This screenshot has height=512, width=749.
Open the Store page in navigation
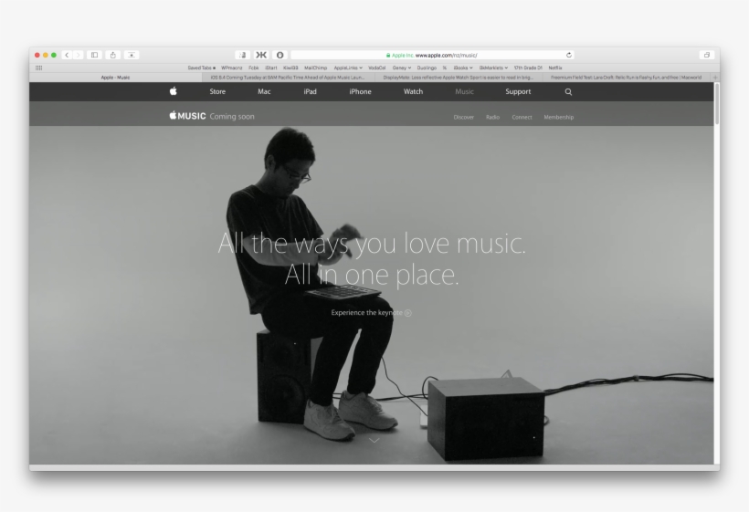pyautogui.click(x=217, y=91)
